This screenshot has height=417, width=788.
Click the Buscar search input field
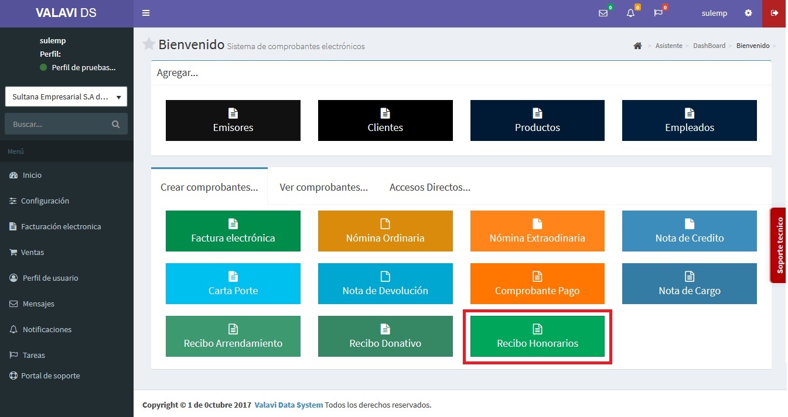(59, 125)
